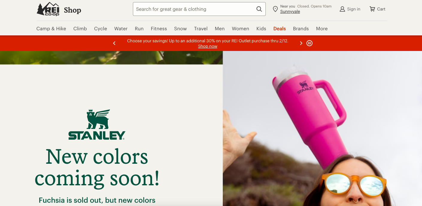Click the Shop now banner link

click(208, 46)
